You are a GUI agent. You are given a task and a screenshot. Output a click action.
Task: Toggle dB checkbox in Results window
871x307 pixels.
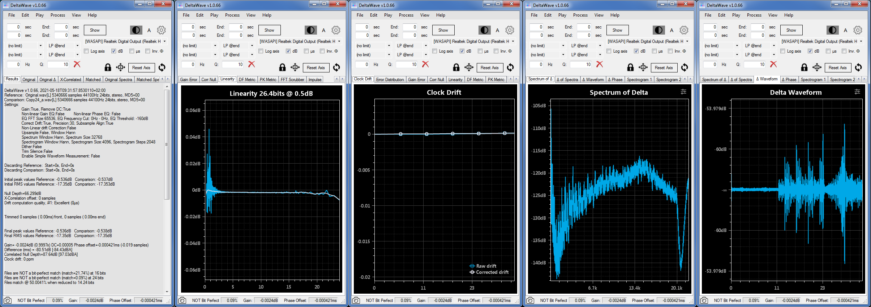(114, 51)
